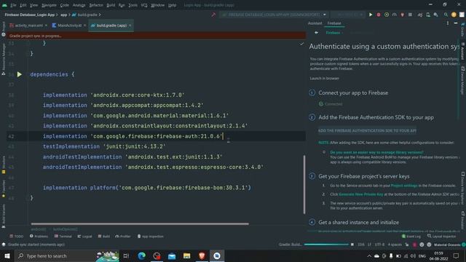Open Brave browser from the taskbar
Image resolution: width=466 pixels, height=262 pixels.
coord(202,255)
